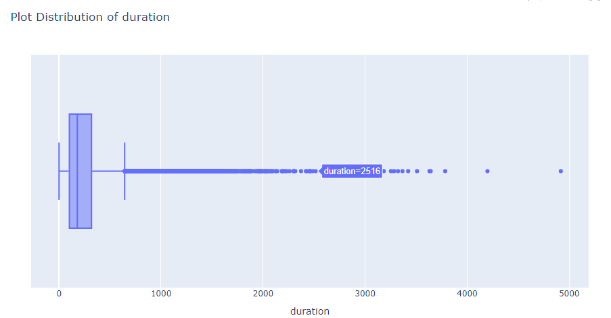The width and height of the screenshot is (611, 318).
Task: Click the x-axis tick label 3000
Action: tap(365, 294)
